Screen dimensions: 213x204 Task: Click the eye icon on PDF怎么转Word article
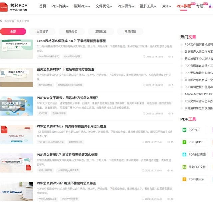[169, 199]
